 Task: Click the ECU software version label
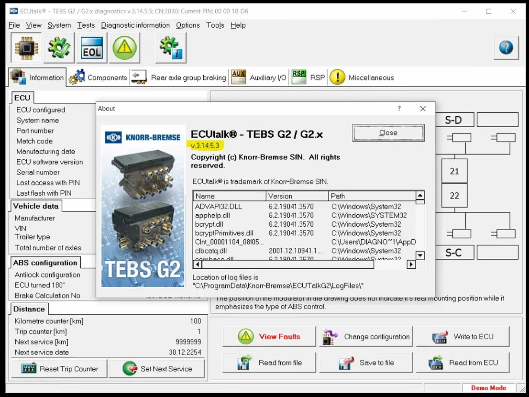pyautogui.click(x=50, y=162)
